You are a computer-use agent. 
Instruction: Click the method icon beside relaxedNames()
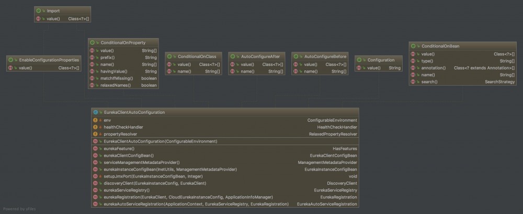pos(92,86)
